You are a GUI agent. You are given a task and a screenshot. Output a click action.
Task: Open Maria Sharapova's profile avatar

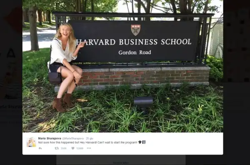coord(31,142)
